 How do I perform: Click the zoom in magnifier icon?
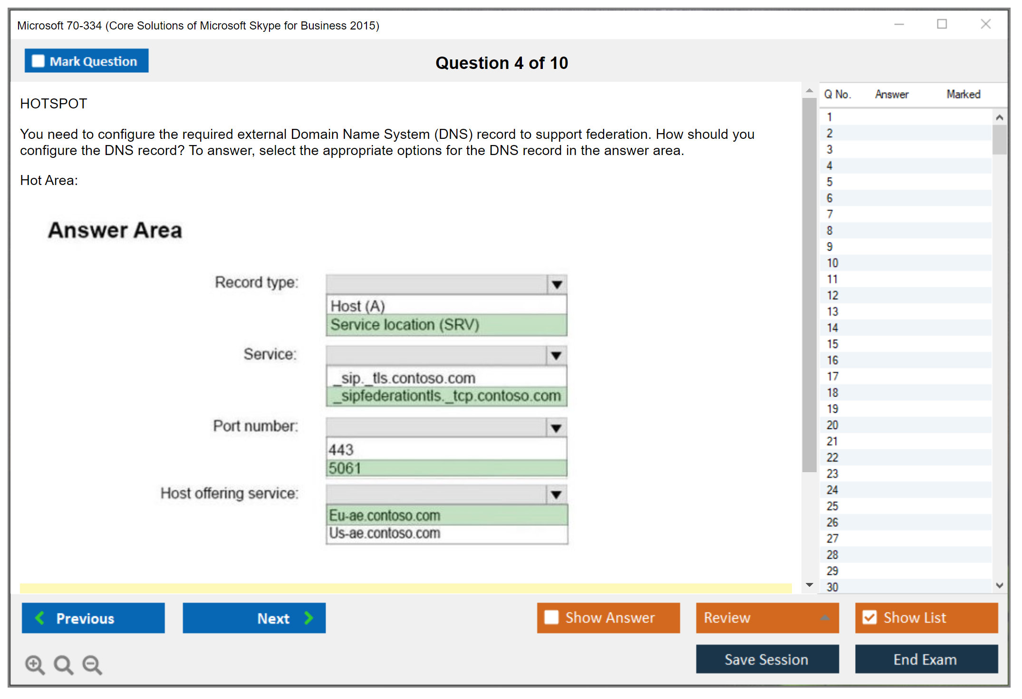[34, 665]
